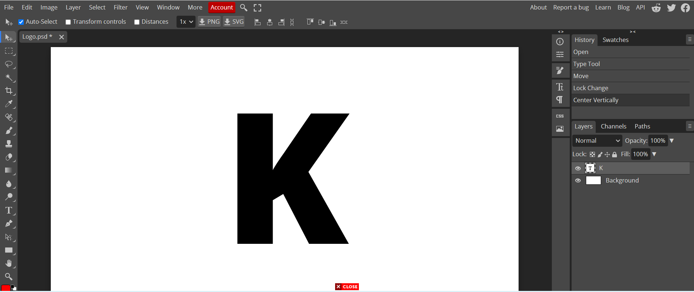Select the Crop tool
This screenshot has width=694, height=292.
coord(9,91)
